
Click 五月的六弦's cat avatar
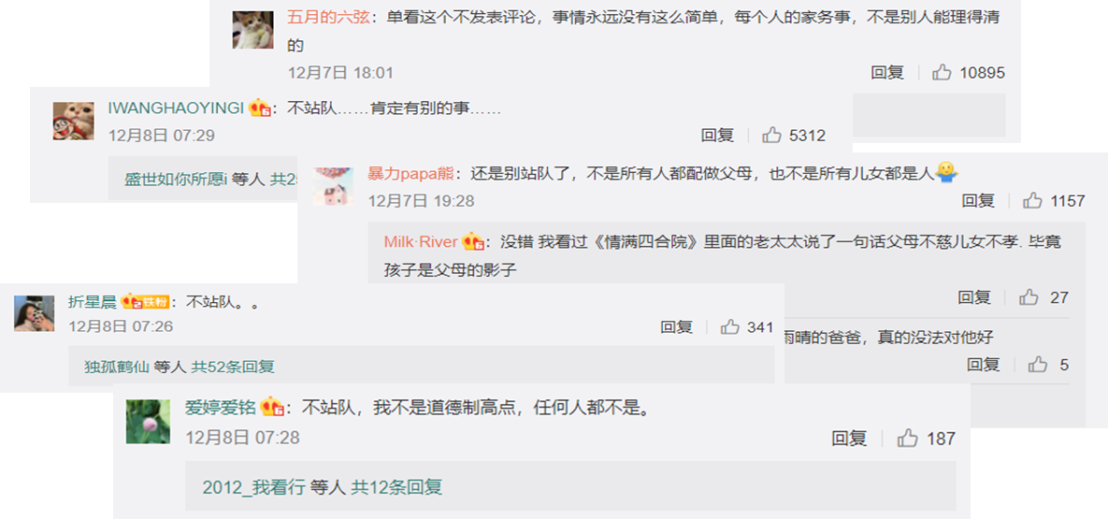253,30
